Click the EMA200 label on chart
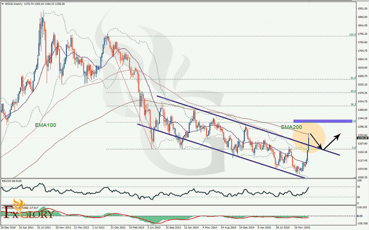The height and width of the screenshot is (230, 369). point(291,127)
